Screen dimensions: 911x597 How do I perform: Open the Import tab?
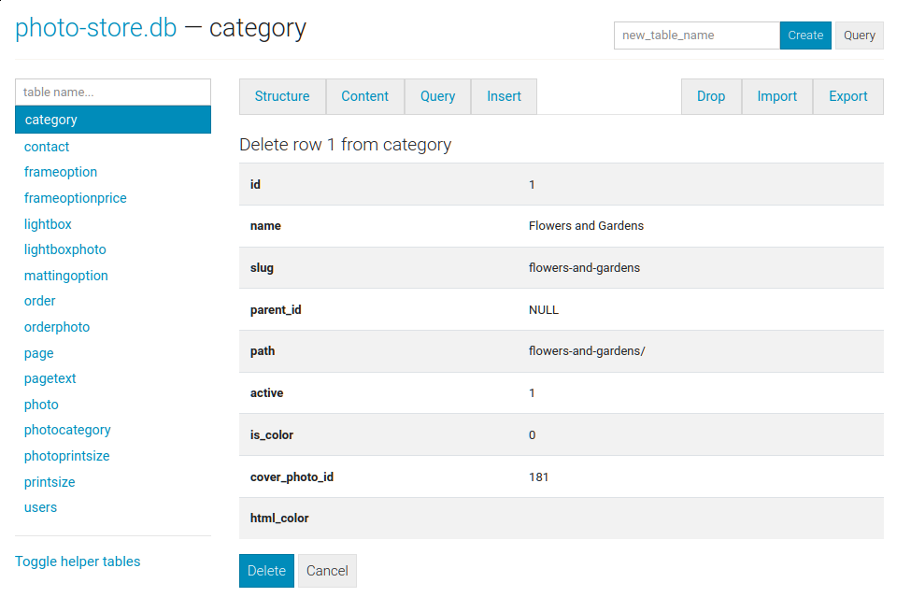pos(776,96)
